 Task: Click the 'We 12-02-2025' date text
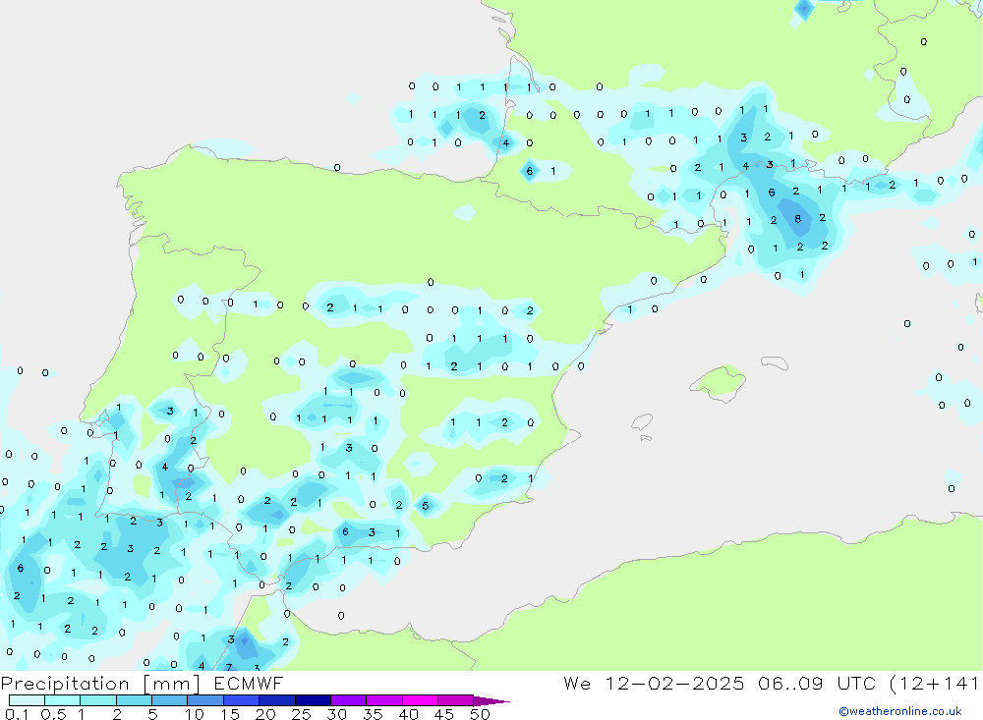[x=654, y=684]
